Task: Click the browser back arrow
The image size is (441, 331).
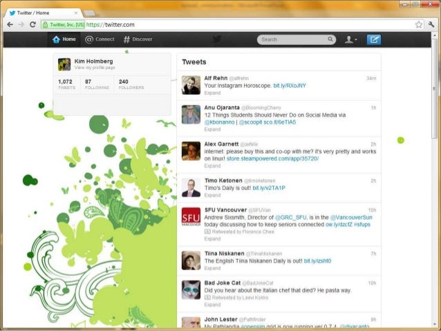Action: click(10, 25)
